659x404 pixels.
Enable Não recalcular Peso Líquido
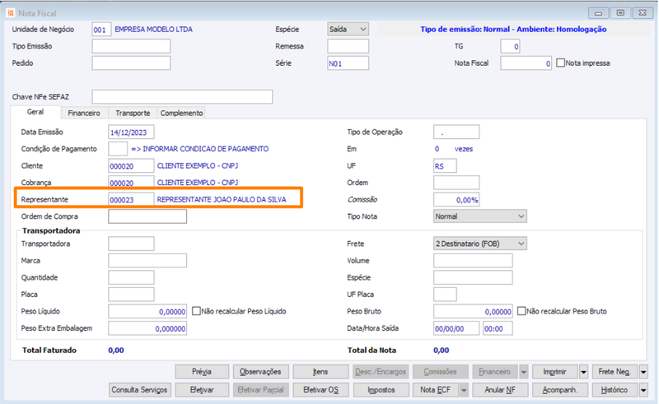(196, 311)
